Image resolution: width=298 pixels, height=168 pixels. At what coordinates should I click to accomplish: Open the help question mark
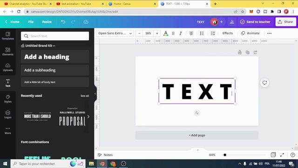293,155
